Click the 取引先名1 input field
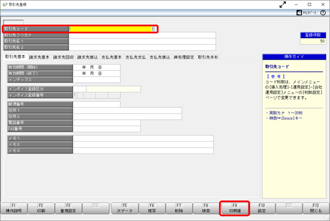Screen dimensions: 330x221 [142, 41]
